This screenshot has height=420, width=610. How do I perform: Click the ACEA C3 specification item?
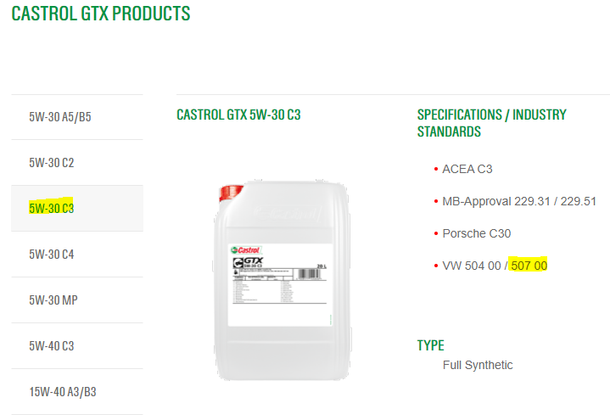click(x=467, y=169)
